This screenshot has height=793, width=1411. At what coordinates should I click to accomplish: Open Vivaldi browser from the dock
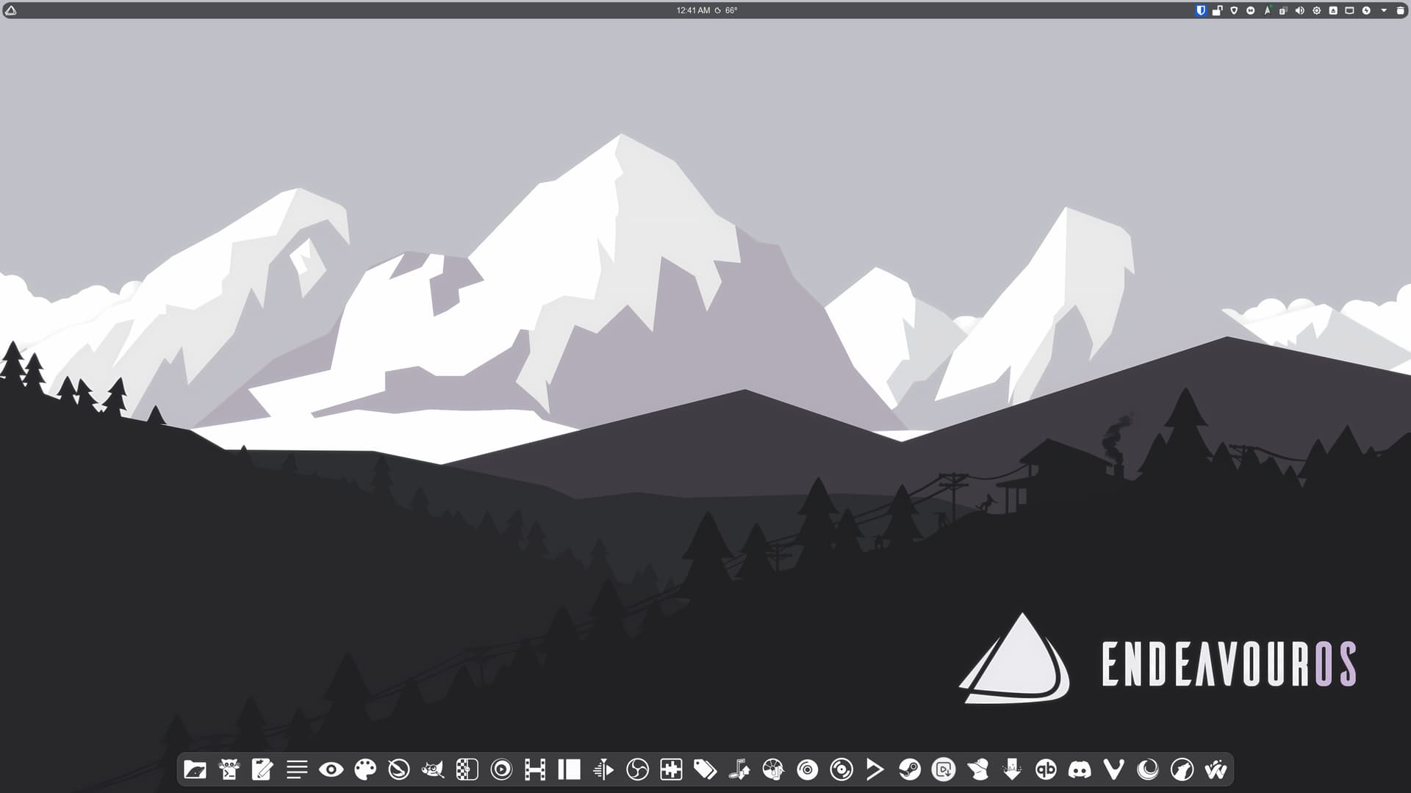pos(1114,770)
